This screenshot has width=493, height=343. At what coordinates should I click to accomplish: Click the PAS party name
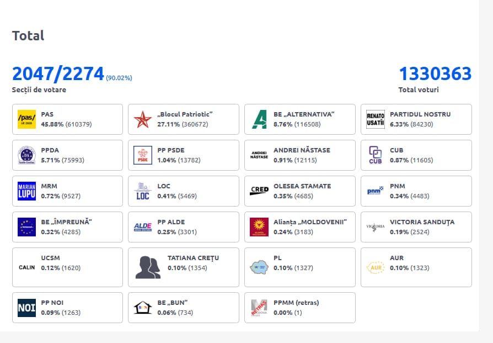coord(47,114)
